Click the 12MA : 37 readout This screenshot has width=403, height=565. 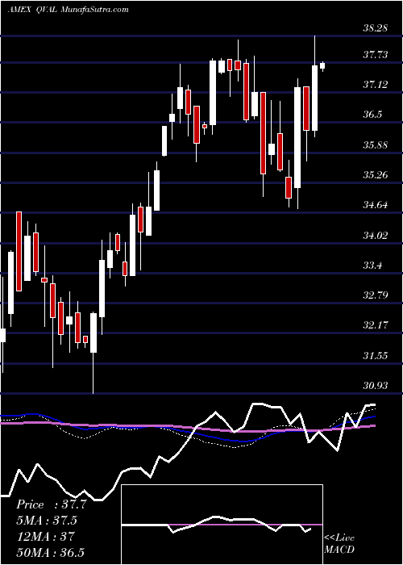[45, 537]
